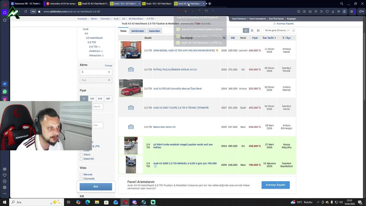
Task: Open the İlçe district dropdown
Action: [x=96, y=80]
